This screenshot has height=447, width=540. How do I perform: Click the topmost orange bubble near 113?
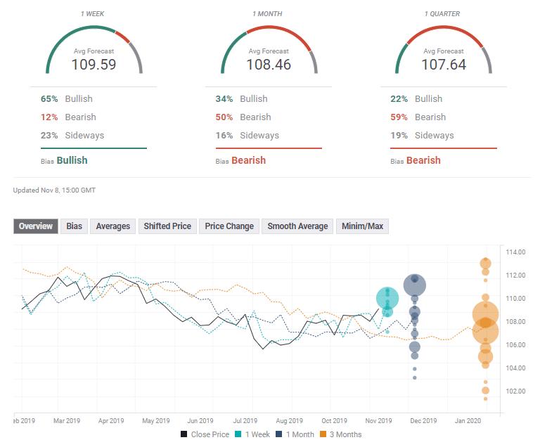[485, 264]
